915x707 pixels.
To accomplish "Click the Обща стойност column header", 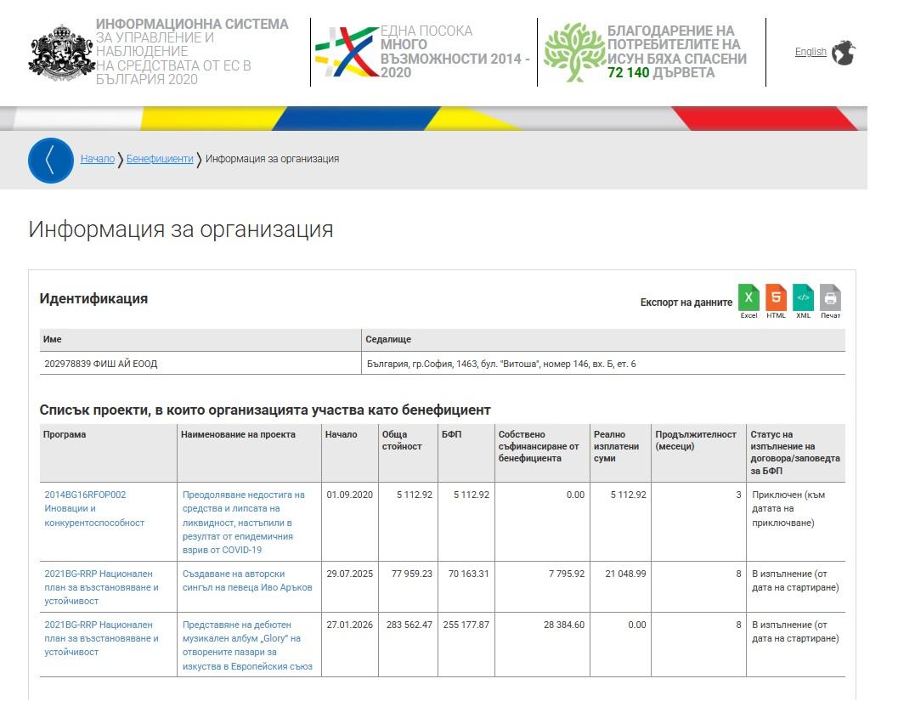I will click(x=402, y=440).
